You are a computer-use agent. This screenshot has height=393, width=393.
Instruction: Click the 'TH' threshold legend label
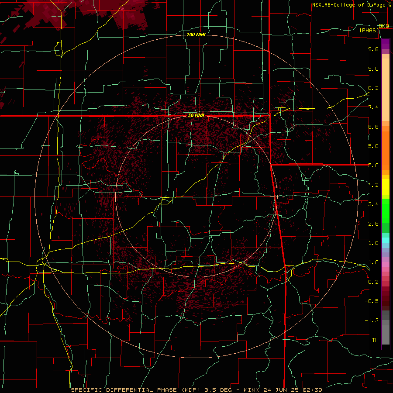click(x=375, y=340)
